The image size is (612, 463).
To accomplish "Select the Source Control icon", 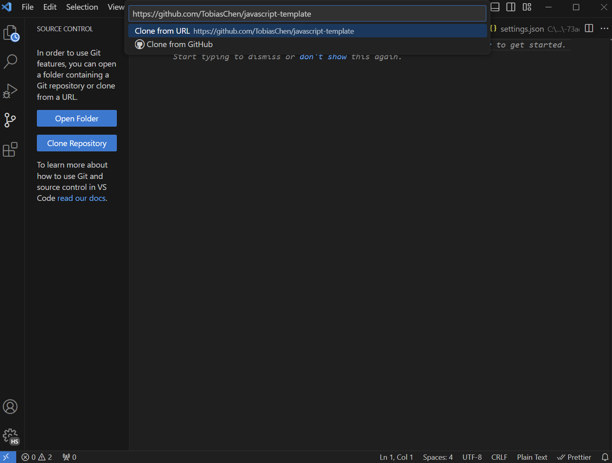I will click(x=11, y=120).
